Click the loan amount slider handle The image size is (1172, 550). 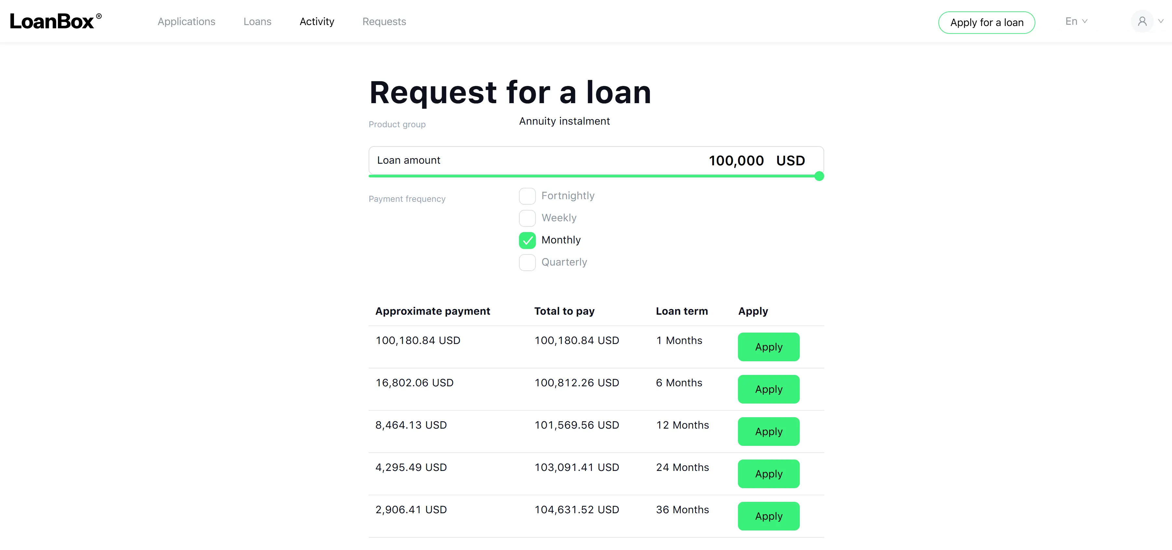819,176
